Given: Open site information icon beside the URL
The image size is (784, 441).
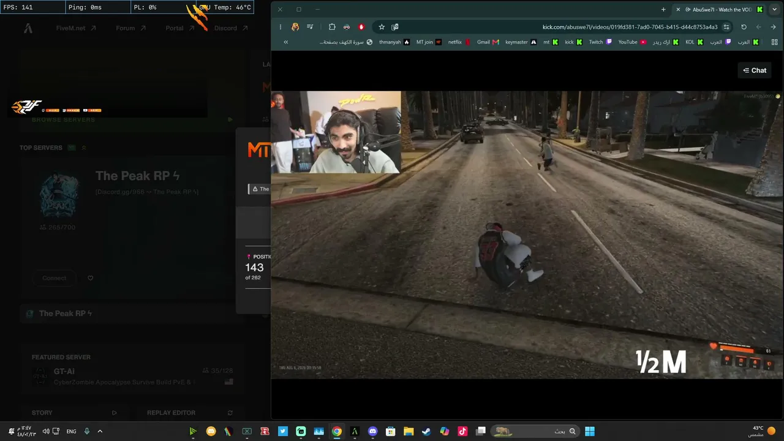Looking at the screenshot, I should click(x=726, y=27).
